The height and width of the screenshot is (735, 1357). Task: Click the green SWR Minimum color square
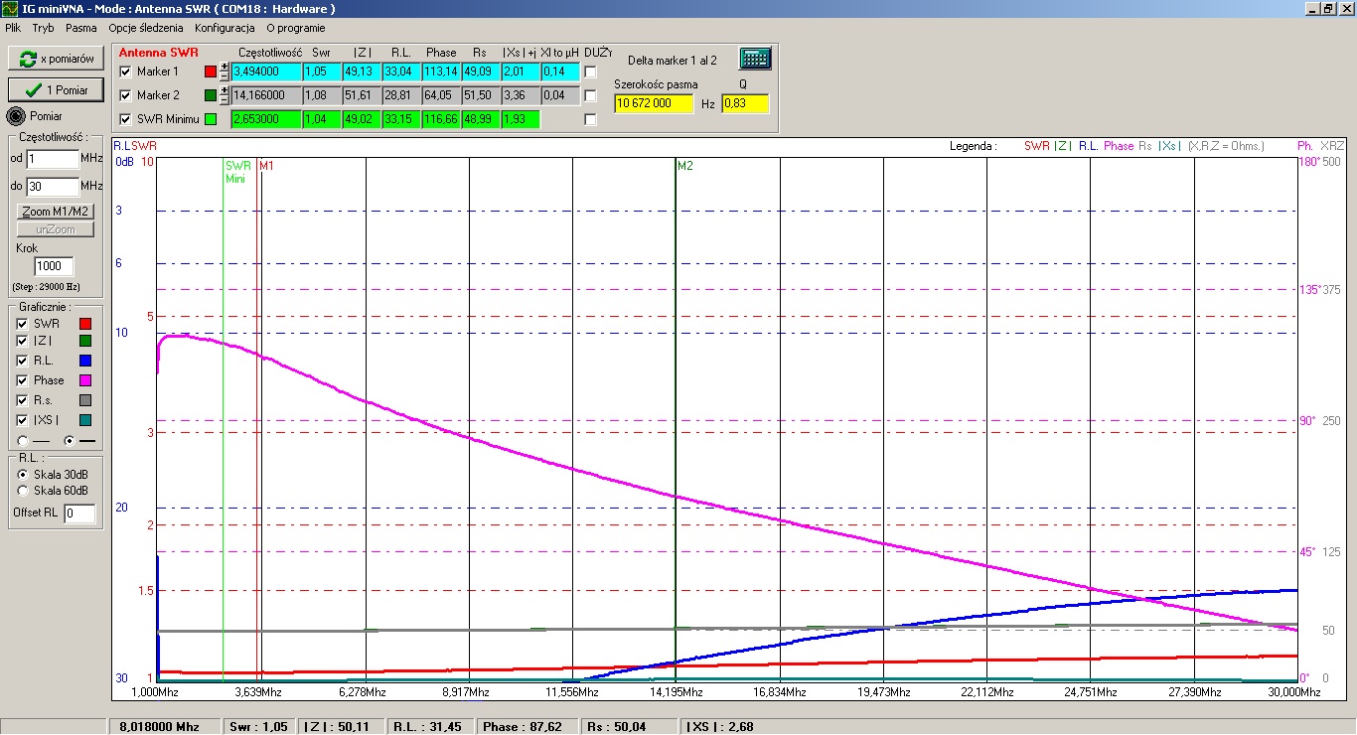(x=210, y=119)
